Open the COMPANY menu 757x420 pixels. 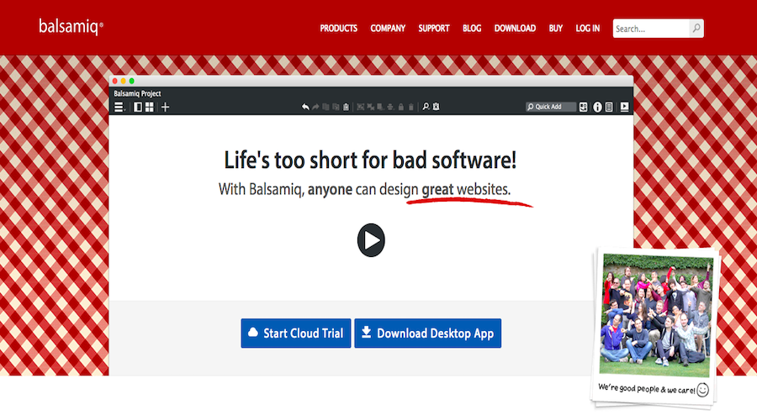[388, 29]
